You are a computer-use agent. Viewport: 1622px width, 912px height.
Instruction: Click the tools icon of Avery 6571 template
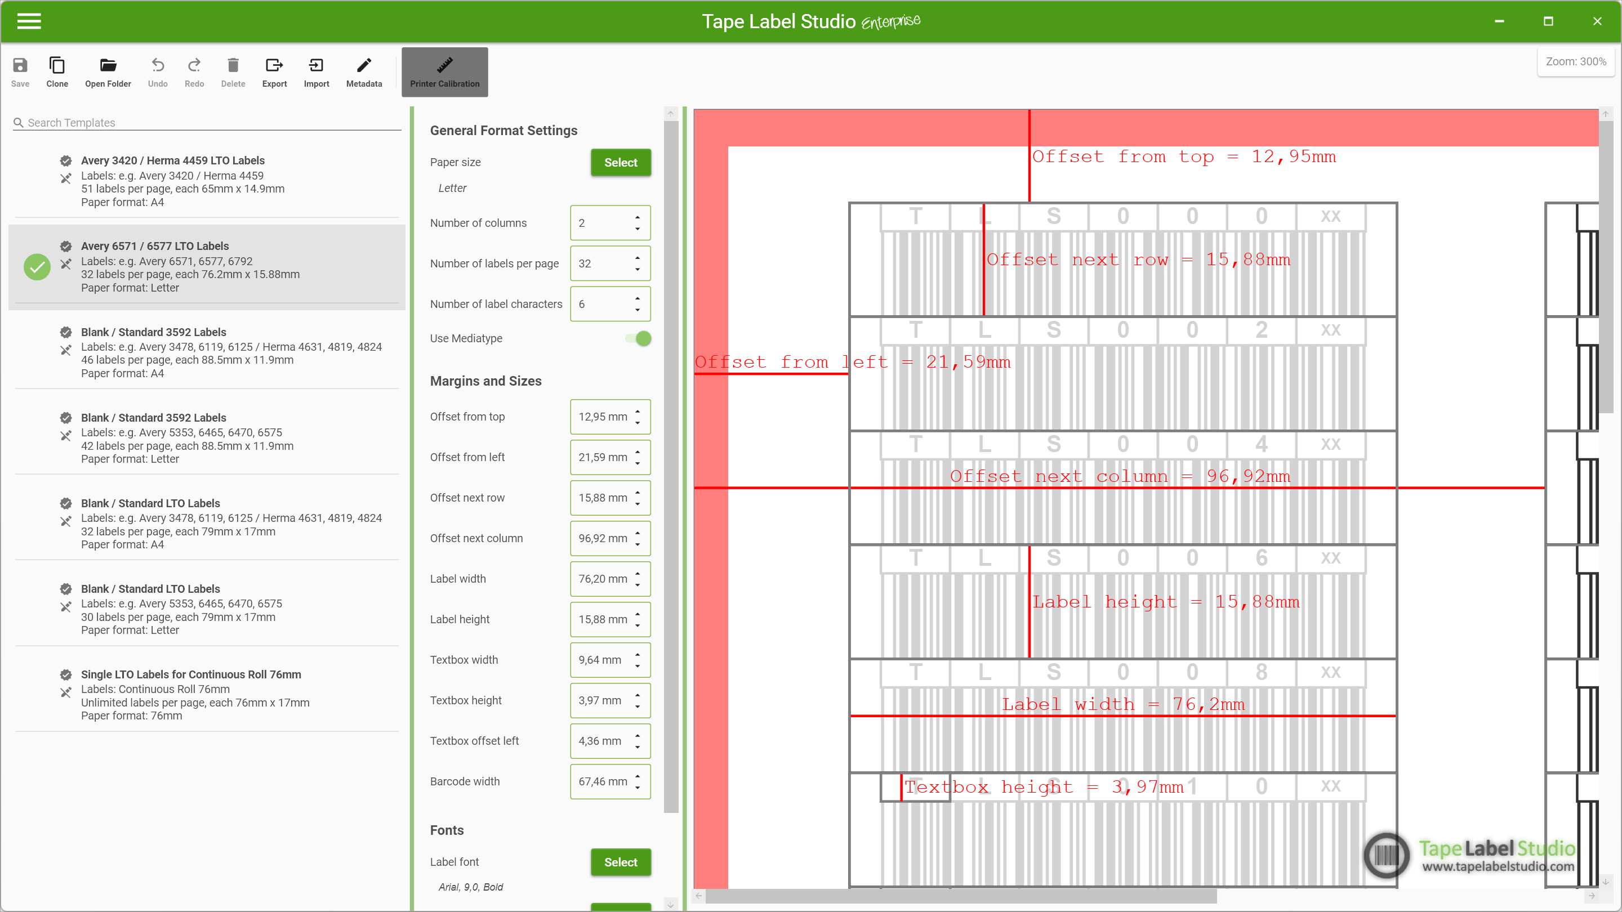65,263
